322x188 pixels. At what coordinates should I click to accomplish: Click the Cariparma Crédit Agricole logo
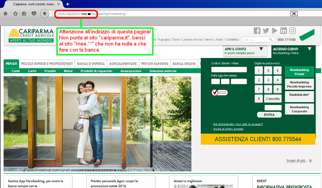point(31,35)
